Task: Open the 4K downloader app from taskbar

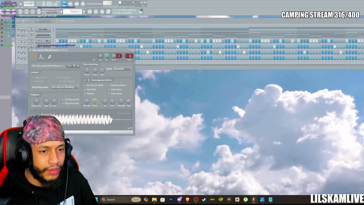Action: tap(229, 200)
